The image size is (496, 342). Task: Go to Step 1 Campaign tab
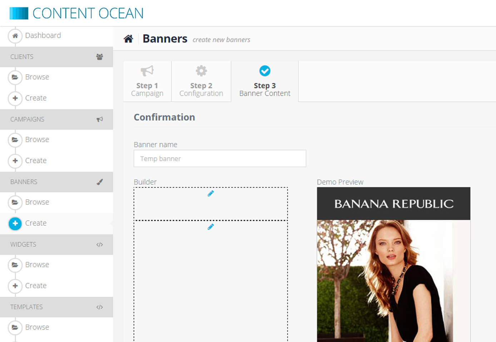point(147,81)
